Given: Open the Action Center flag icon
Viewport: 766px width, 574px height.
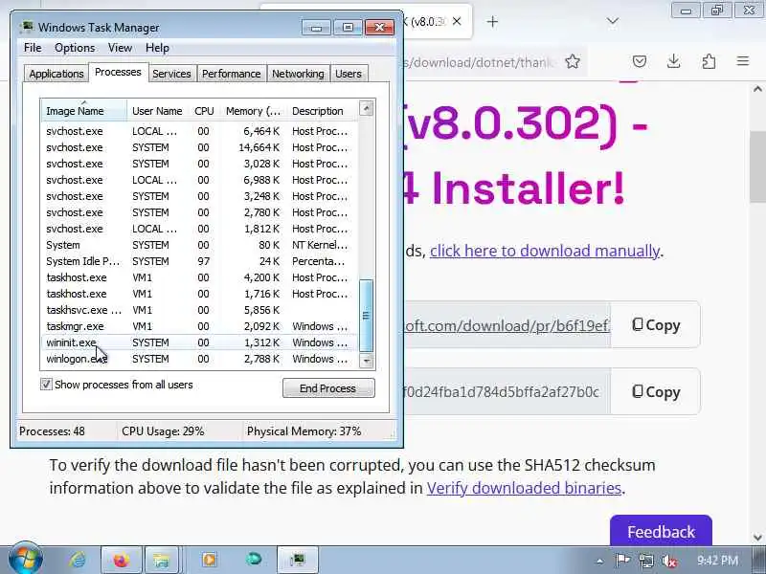Looking at the screenshot, I should [x=622, y=560].
